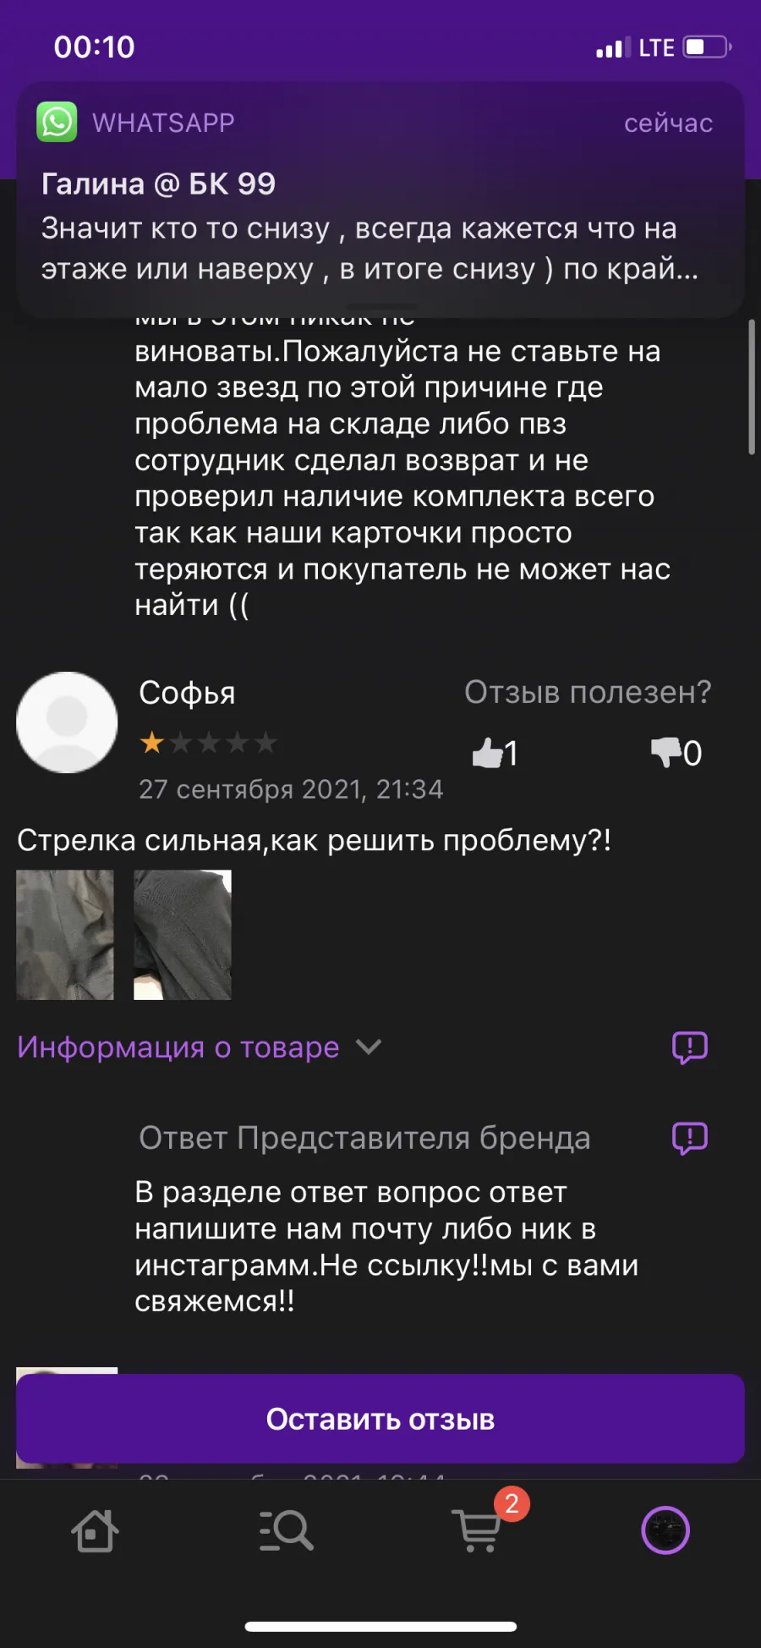Tap Софья's one-star rating
This screenshot has height=1648, width=761.
point(208,743)
